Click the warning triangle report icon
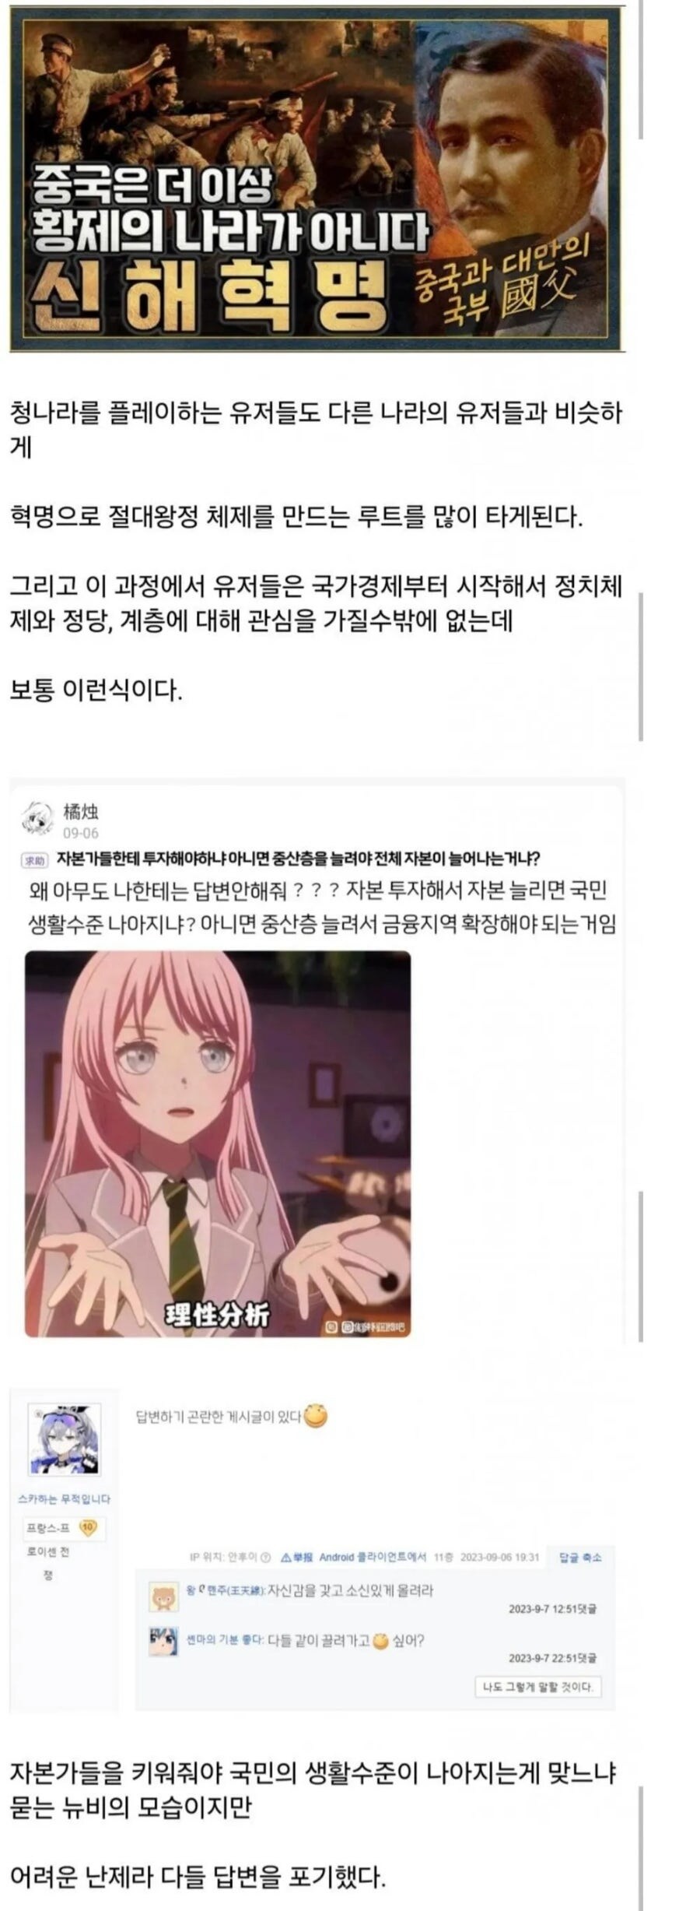 tap(285, 1558)
